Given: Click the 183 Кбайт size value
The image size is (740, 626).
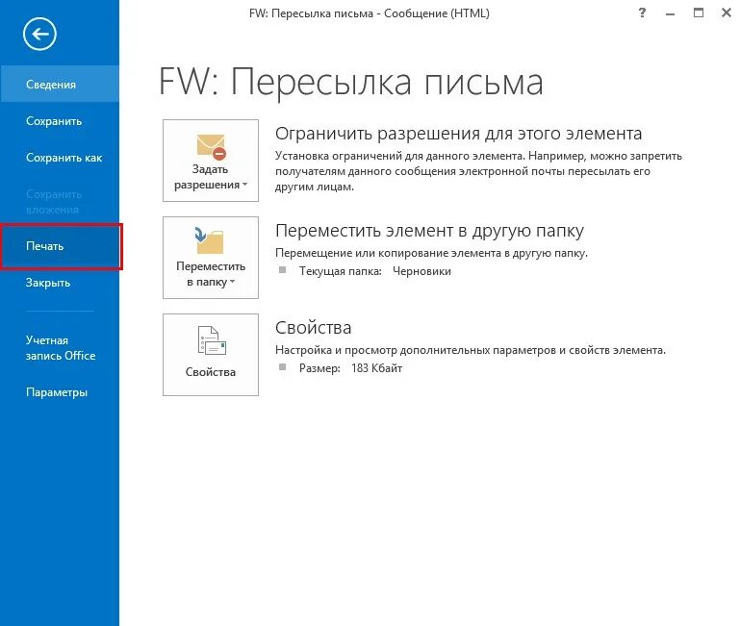Looking at the screenshot, I should (x=376, y=368).
